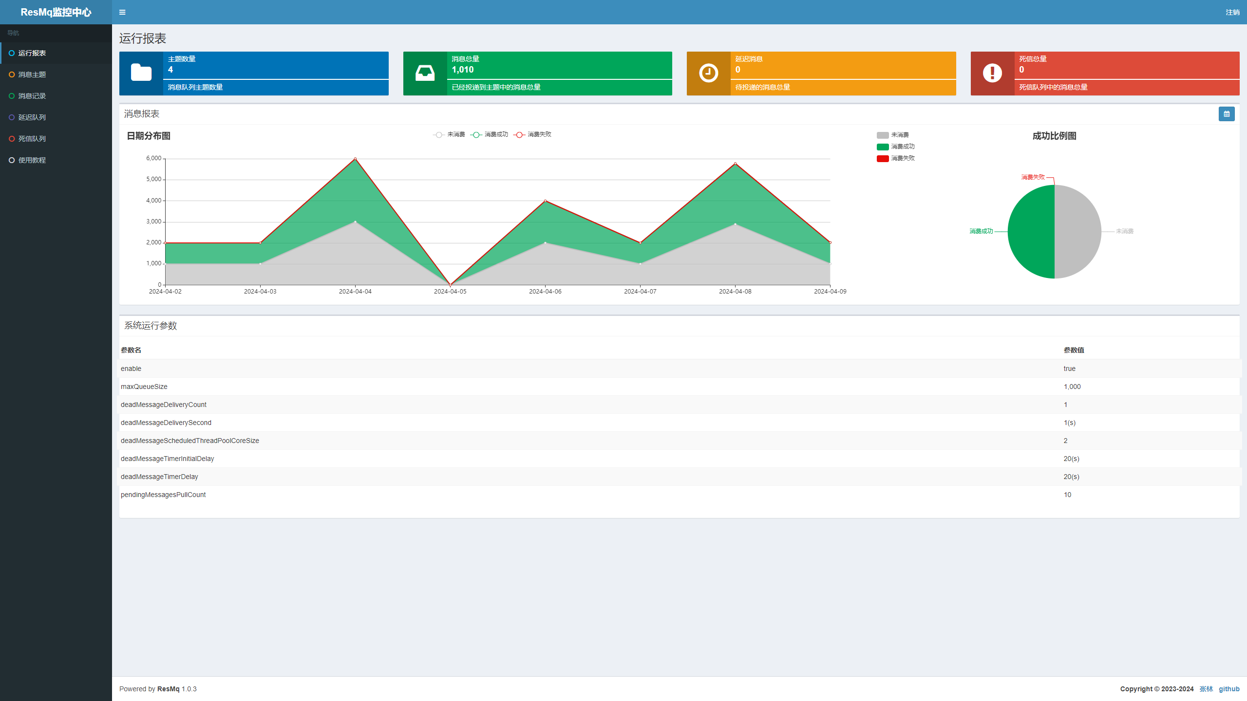The image size is (1247, 701).
Task: Open the 消息记录 menu item
Action: click(x=32, y=96)
